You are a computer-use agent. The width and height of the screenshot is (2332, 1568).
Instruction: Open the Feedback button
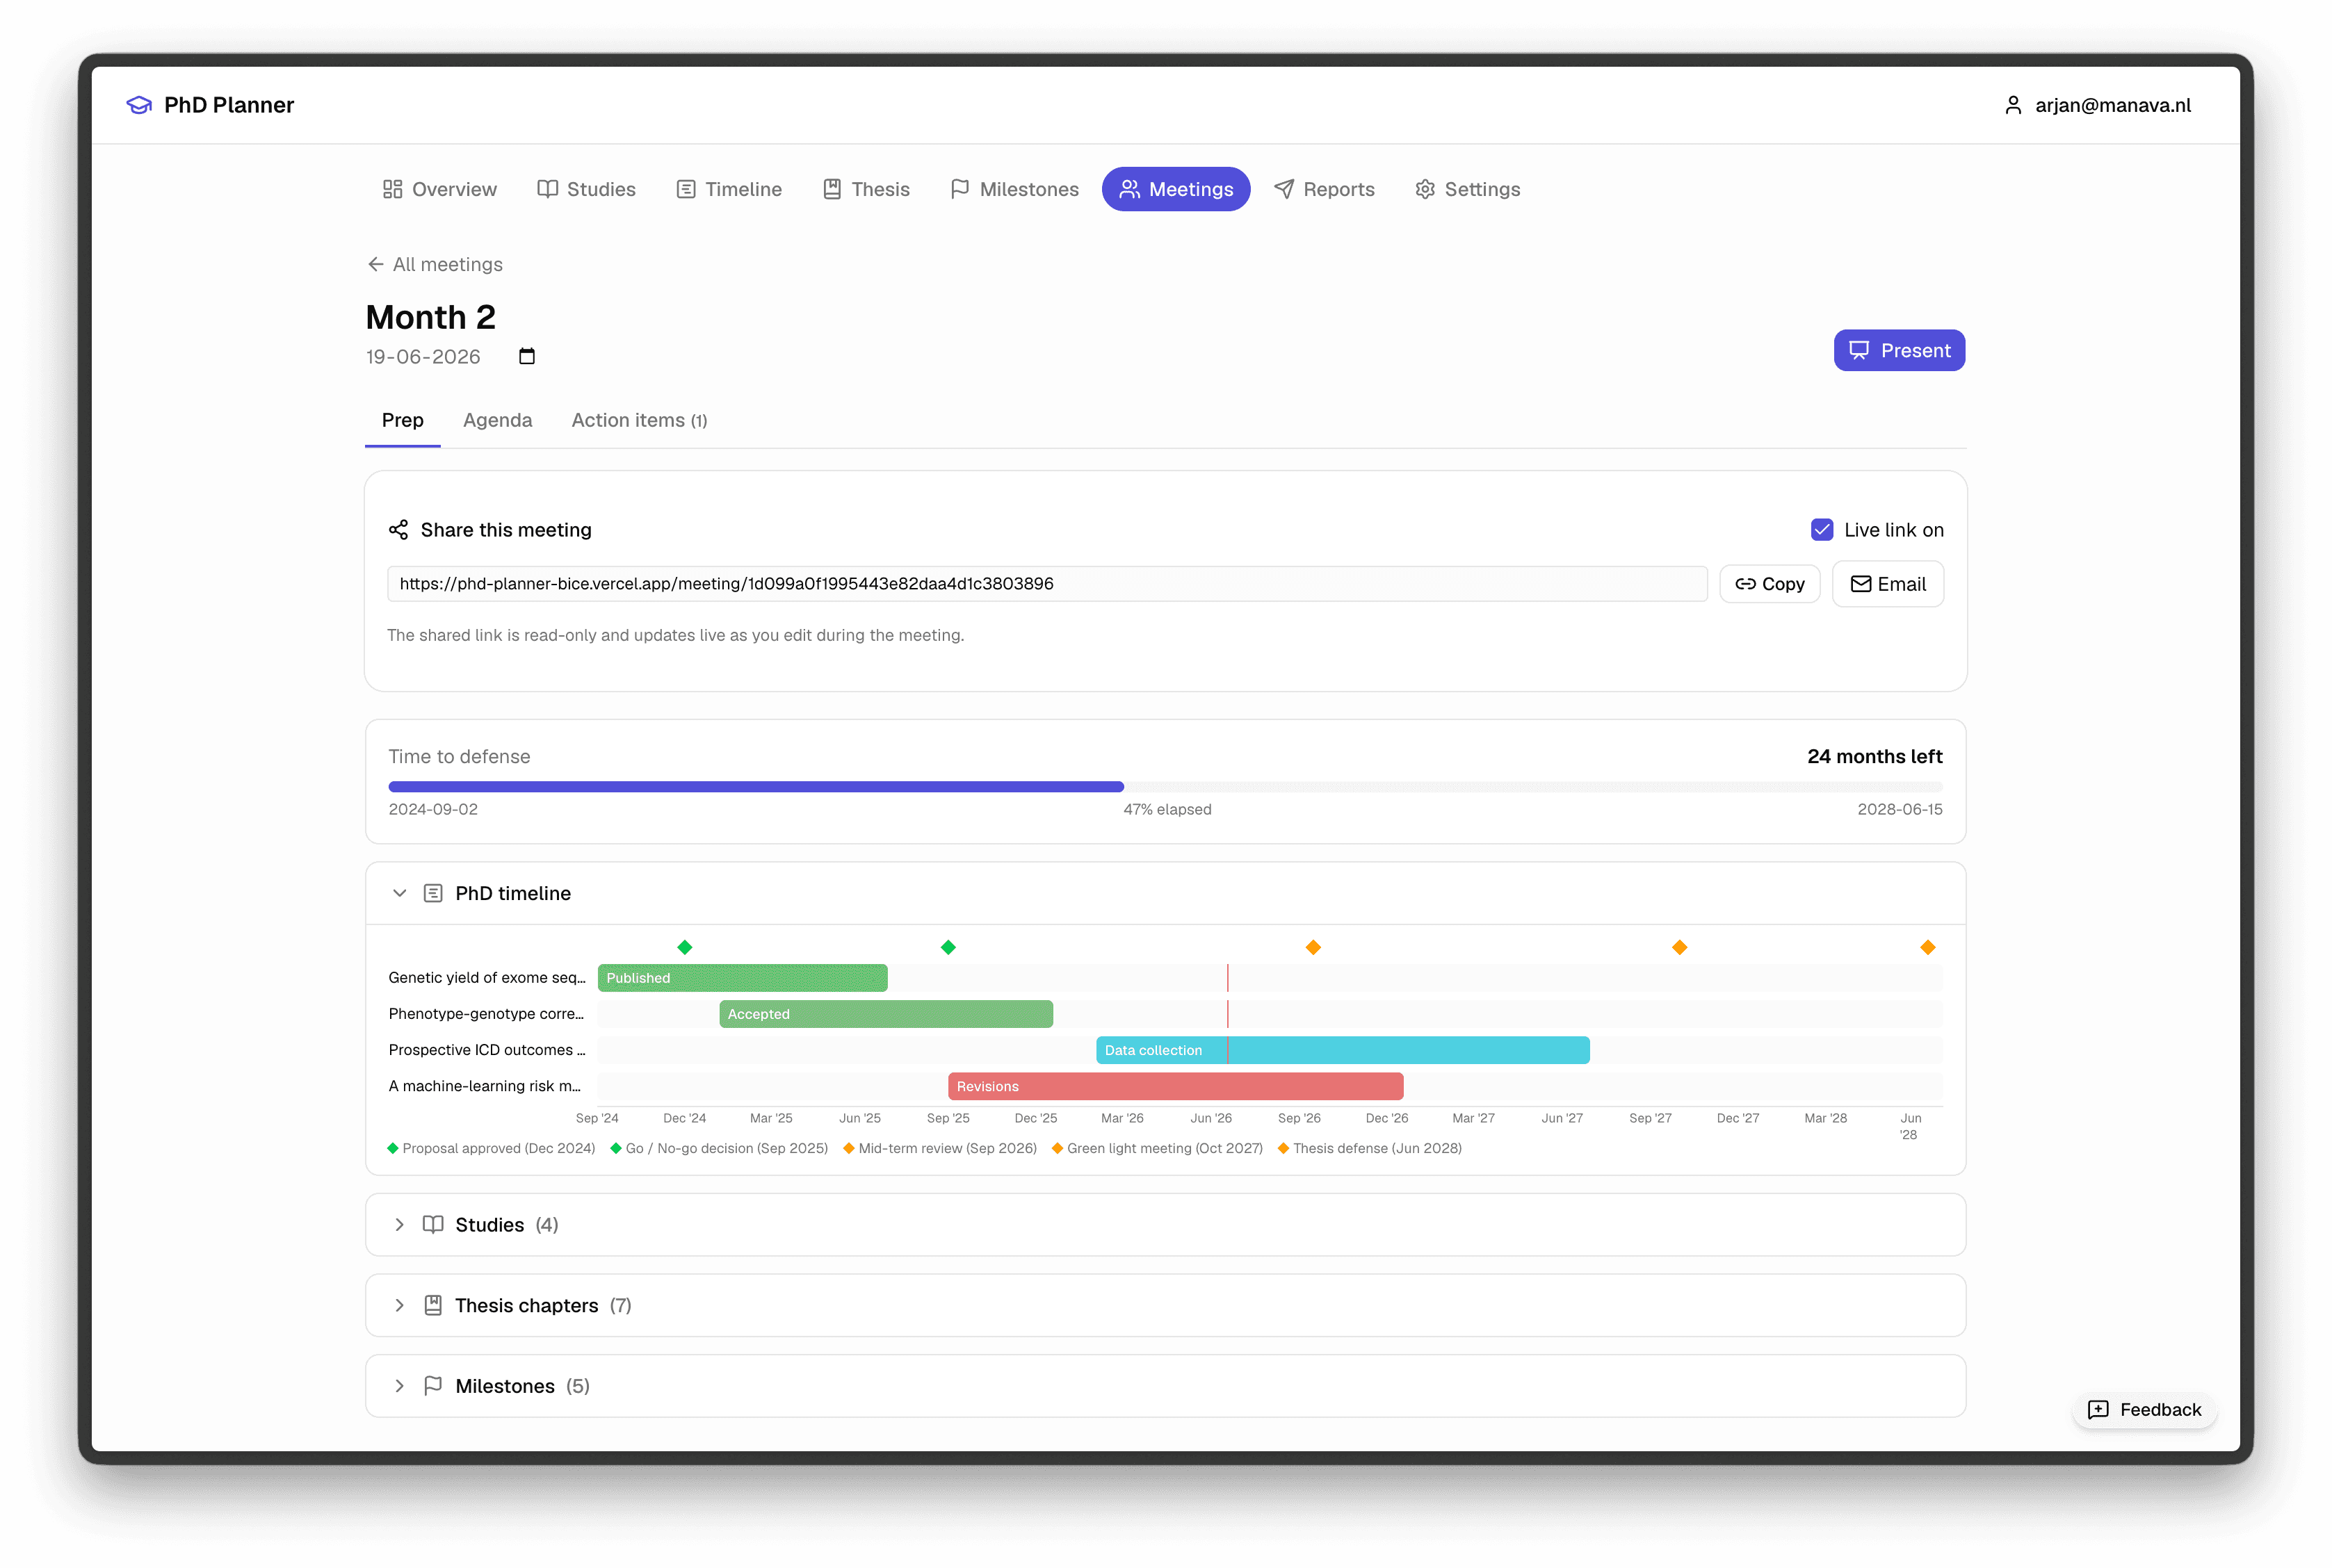(x=2144, y=1409)
